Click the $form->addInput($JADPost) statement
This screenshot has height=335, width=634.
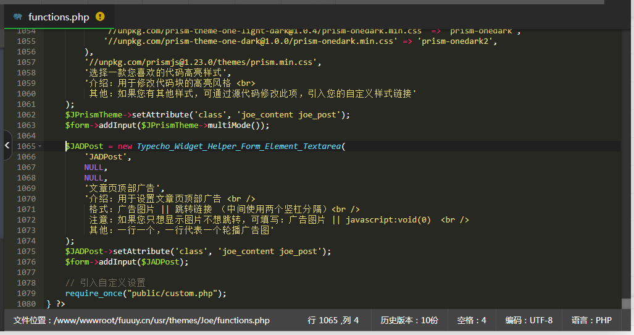[127, 262]
